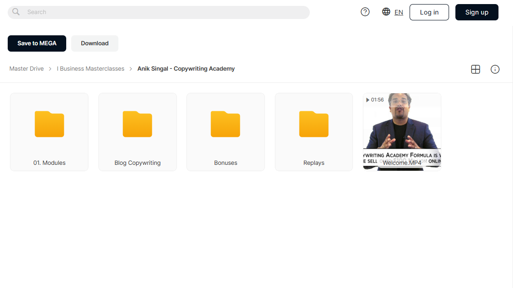
Task: Open the 01. Modules folder icon
Action: point(49,124)
